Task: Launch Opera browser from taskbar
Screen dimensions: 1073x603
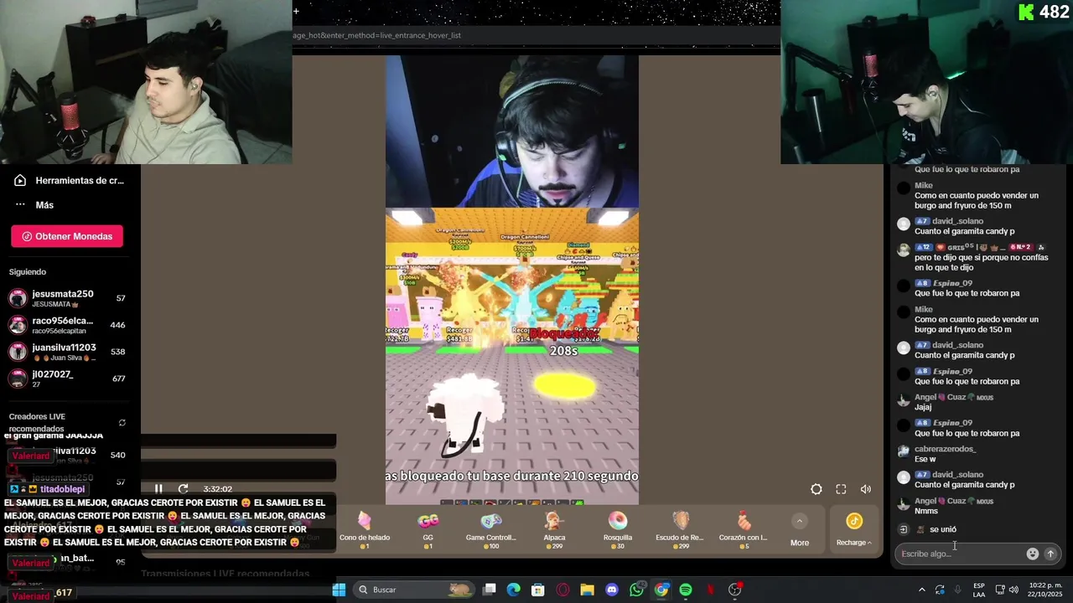Action: pos(562,590)
